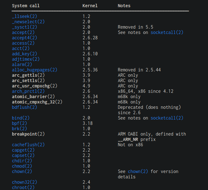Follow the accept4(2) link

(x=25, y=38)
